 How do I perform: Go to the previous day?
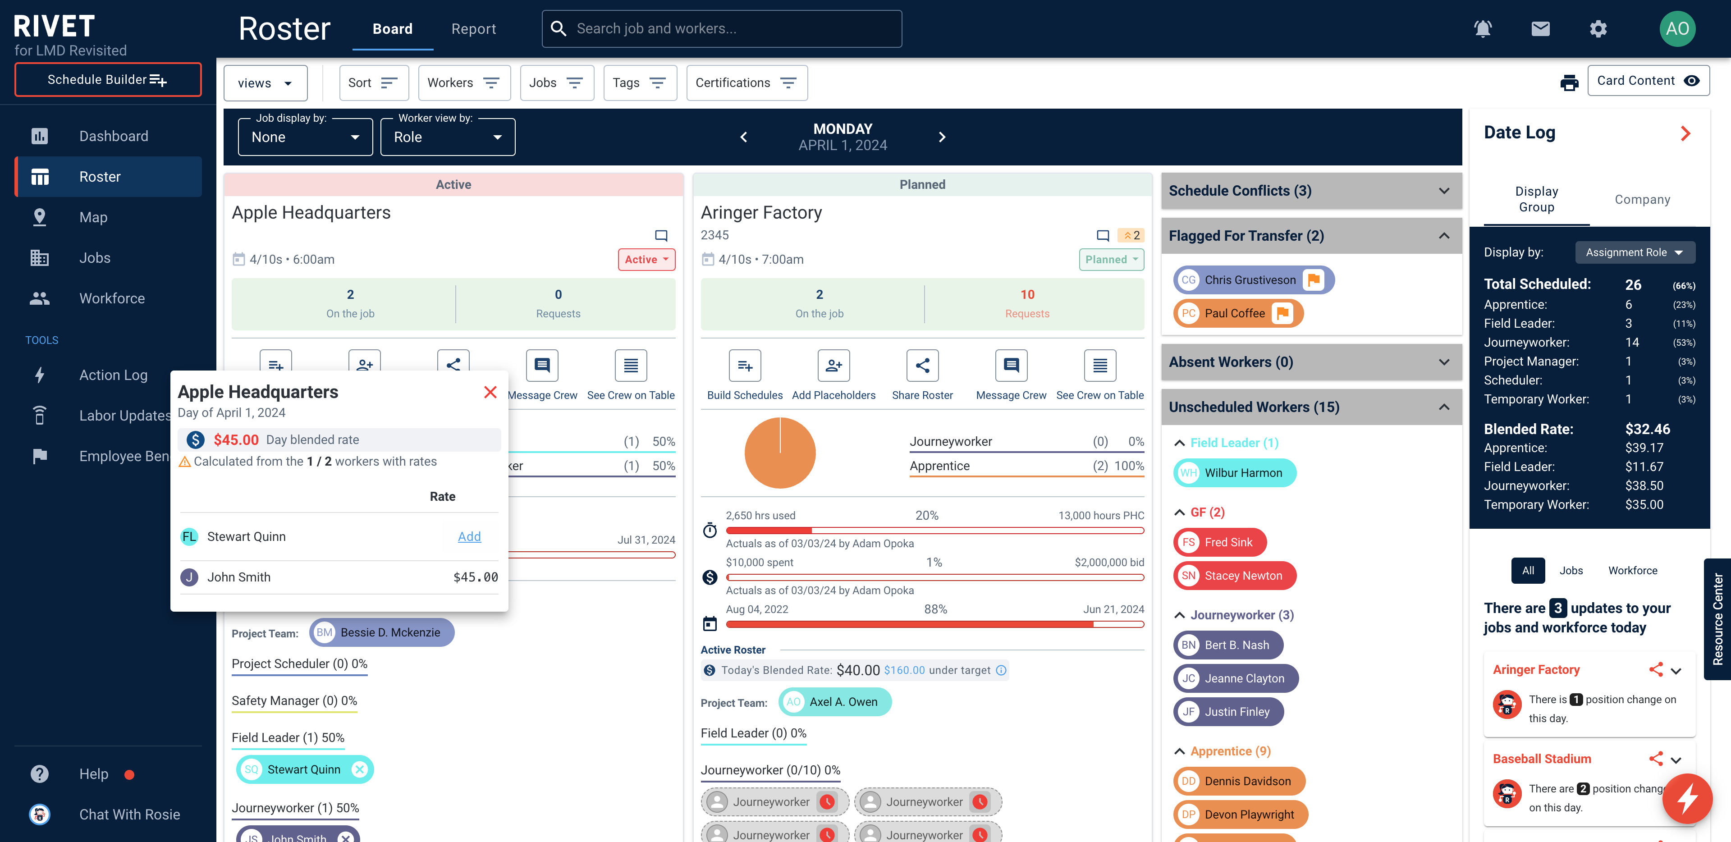pos(744,137)
